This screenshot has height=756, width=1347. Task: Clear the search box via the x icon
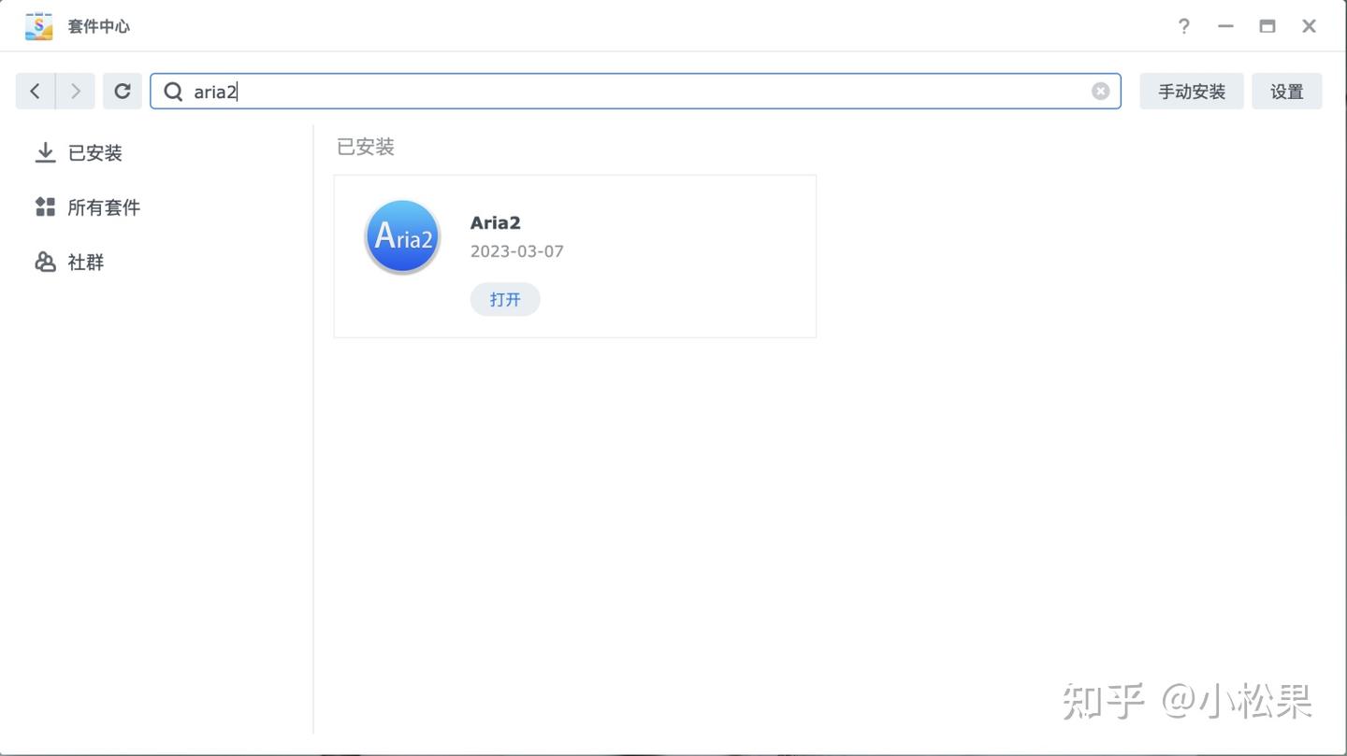click(1100, 91)
